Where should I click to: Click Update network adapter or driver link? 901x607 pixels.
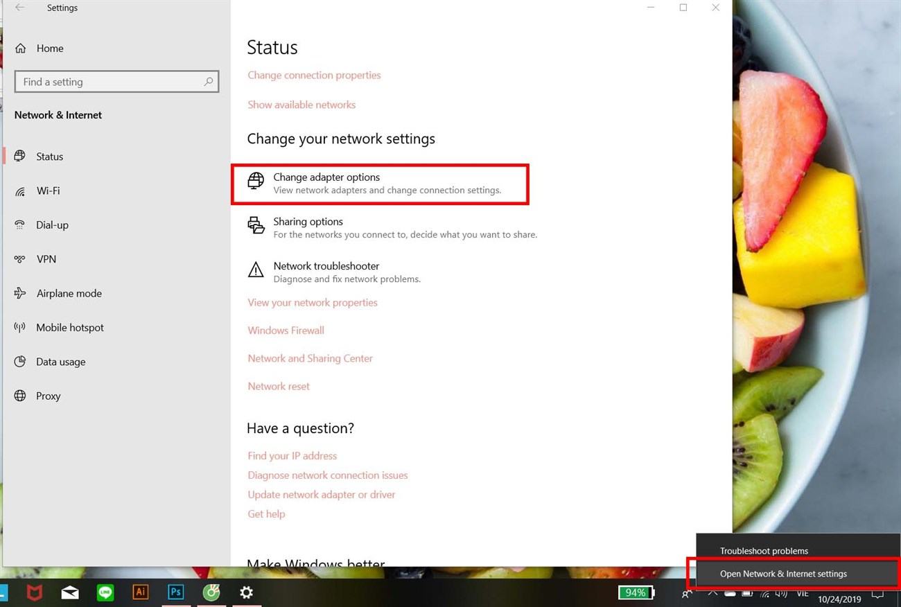322,495
